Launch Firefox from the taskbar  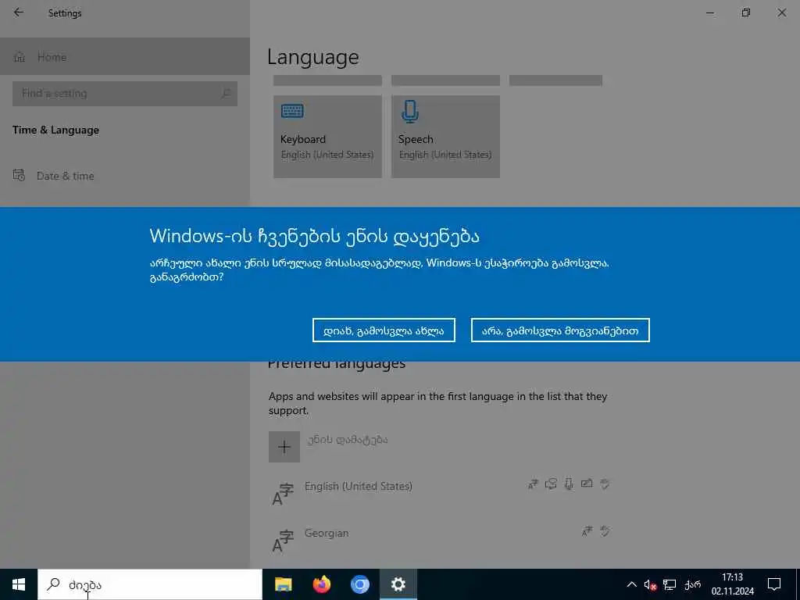(321, 584)
